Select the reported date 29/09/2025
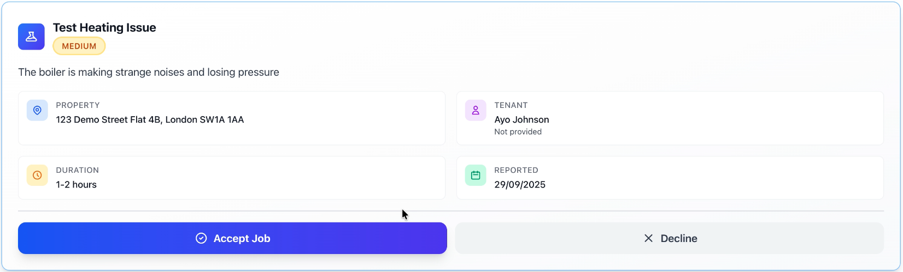Image resolution: width=903 pixels, height=272 pixels. (x=520, y=185)
